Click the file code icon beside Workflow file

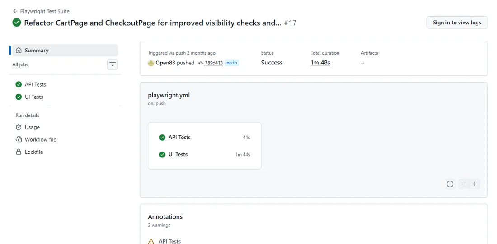[x=19, y=139]
